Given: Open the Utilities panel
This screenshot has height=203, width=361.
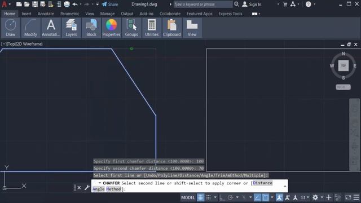Looking at the screenshot, I should [152, 28].
